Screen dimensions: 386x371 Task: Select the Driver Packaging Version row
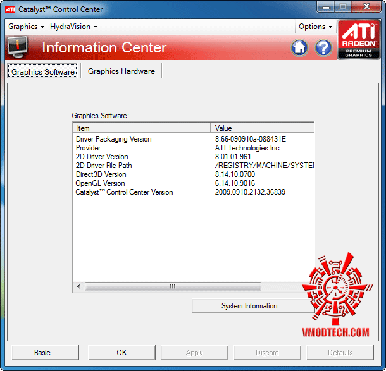(x=194, y=139)
